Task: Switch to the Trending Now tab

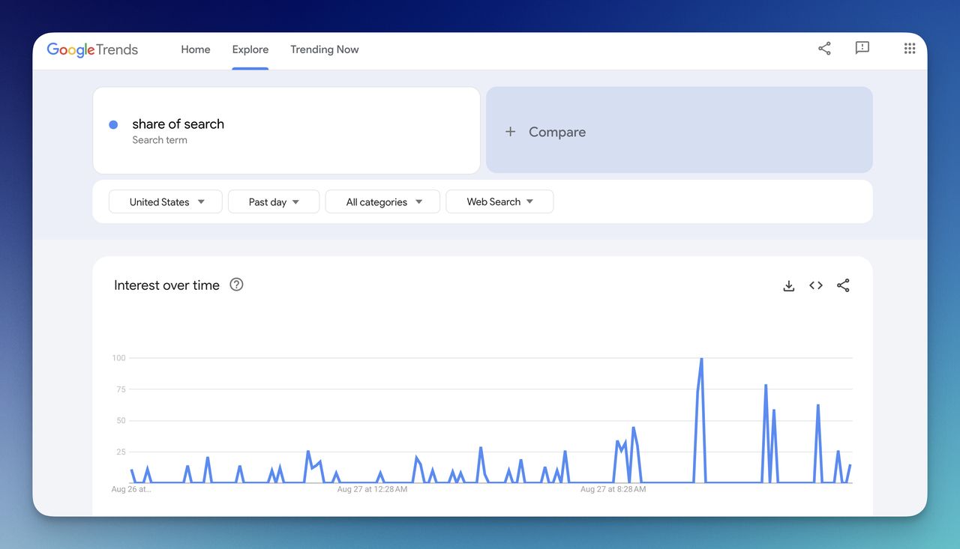Action: [x=324, y=49]
